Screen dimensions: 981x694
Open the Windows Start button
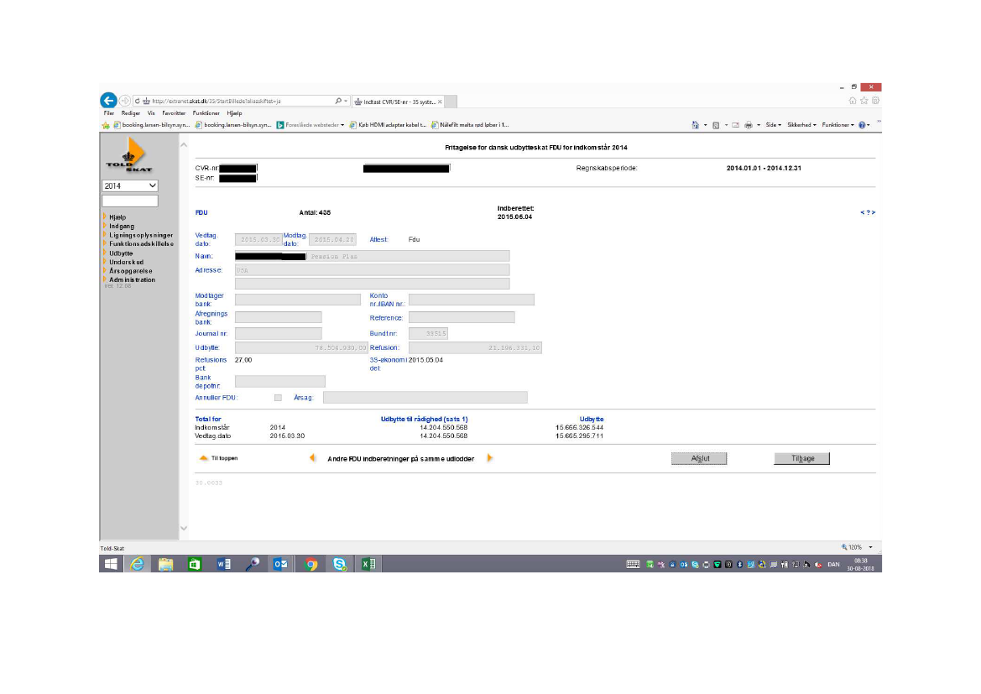pyautogui.click(x=111, y=565)
